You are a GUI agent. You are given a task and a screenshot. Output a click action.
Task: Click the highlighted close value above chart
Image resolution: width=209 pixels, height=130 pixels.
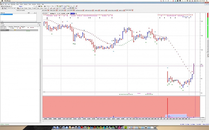tap(72, 14)
